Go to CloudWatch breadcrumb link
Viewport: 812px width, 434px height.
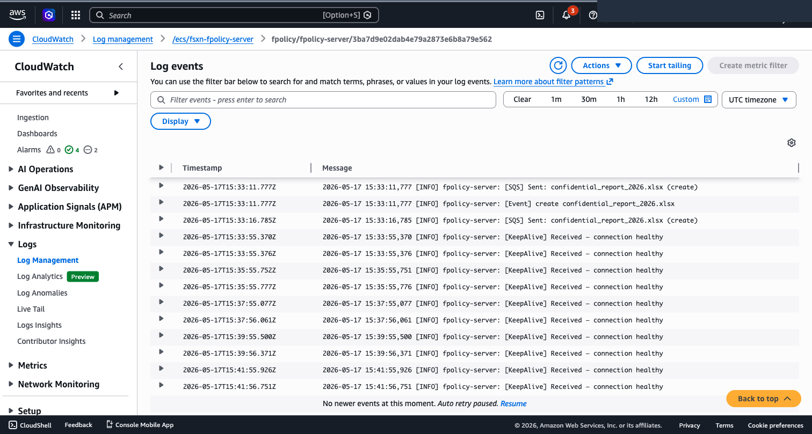[x=53, y=39]
